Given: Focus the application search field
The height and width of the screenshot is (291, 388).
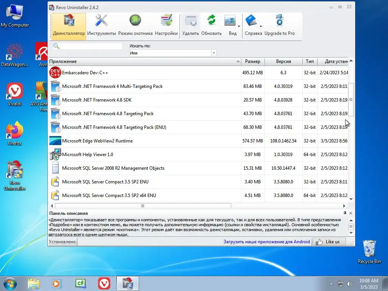Looking at the screenshot, I should point(91,46).
